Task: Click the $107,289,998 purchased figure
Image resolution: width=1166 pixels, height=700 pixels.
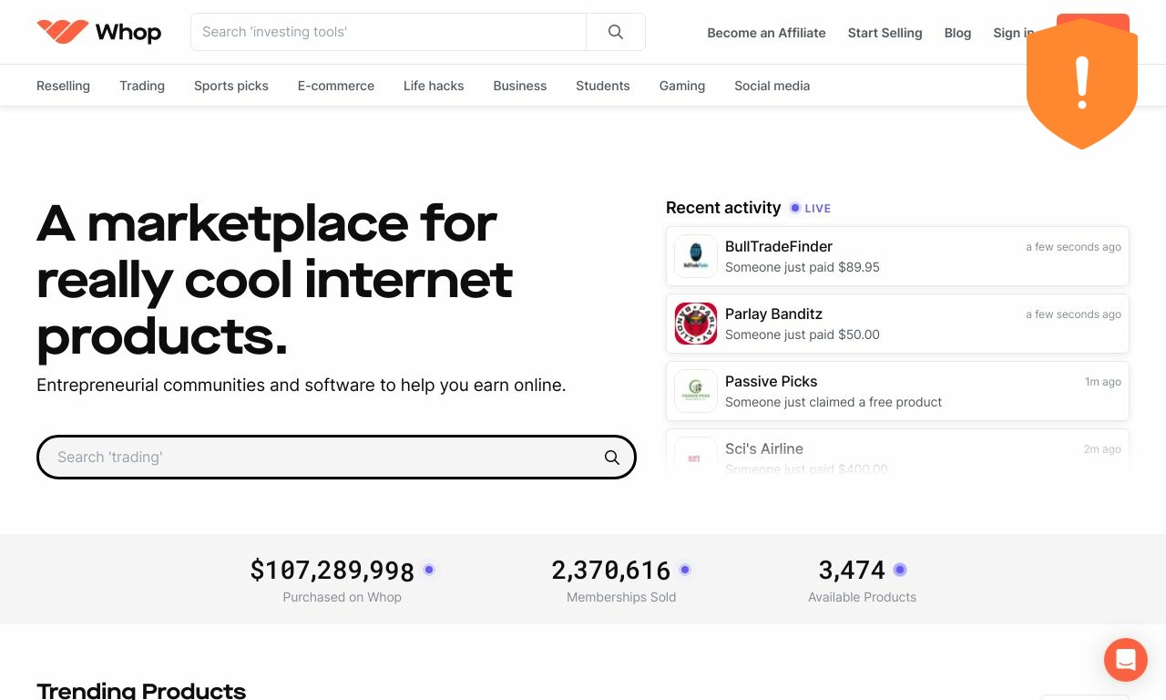Action: click(x=332, y=571)
